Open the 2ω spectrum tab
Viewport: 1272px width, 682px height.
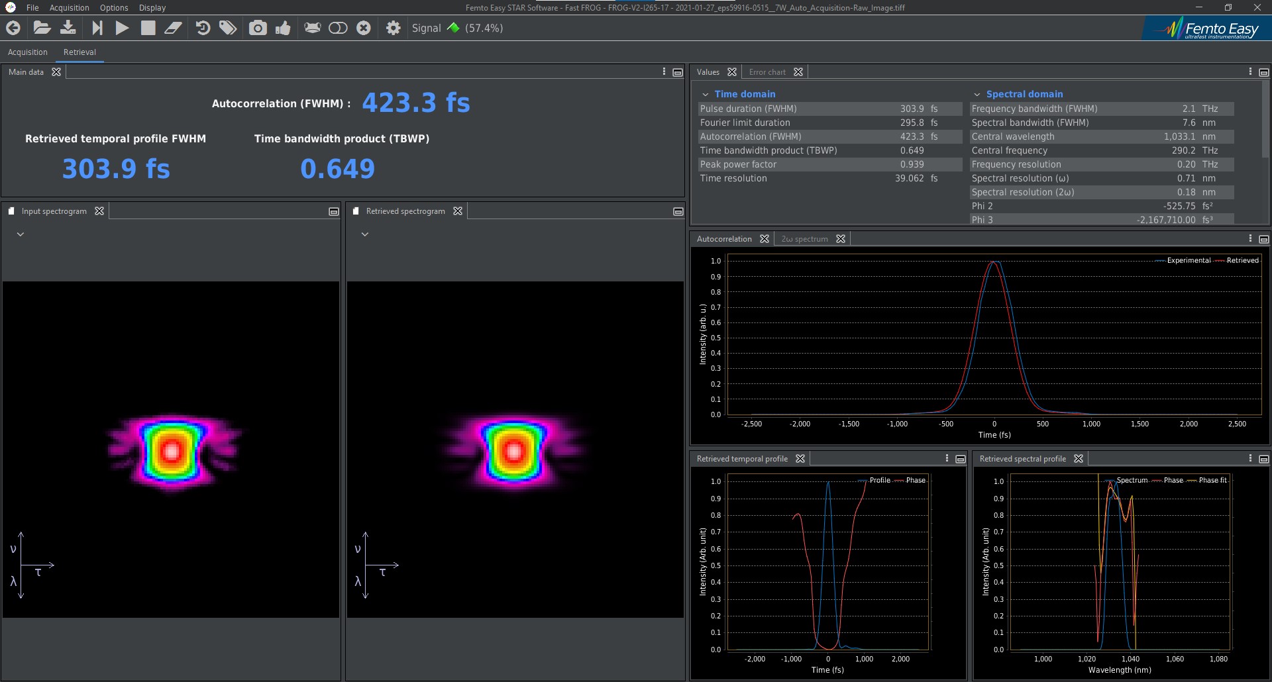coord(804,239)
